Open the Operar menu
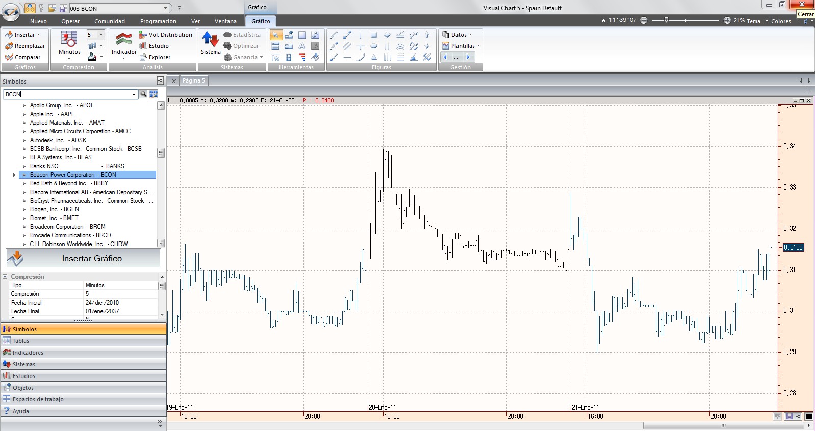Screen dimensions: 815x431 point(70,21)
